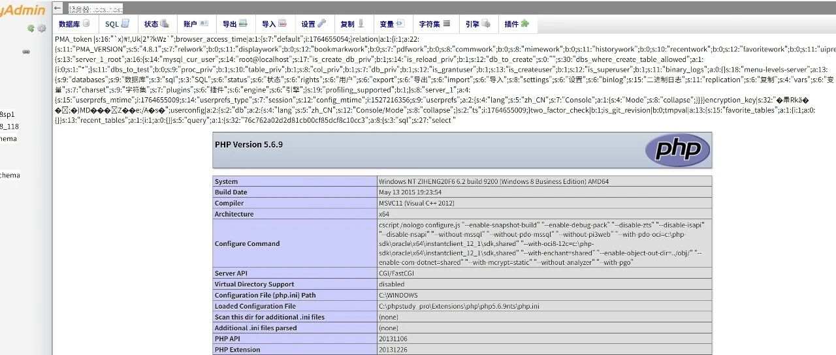Open the 导入 (Import) tab
Viewport: 836px width, 355px height.
[274, 24]
